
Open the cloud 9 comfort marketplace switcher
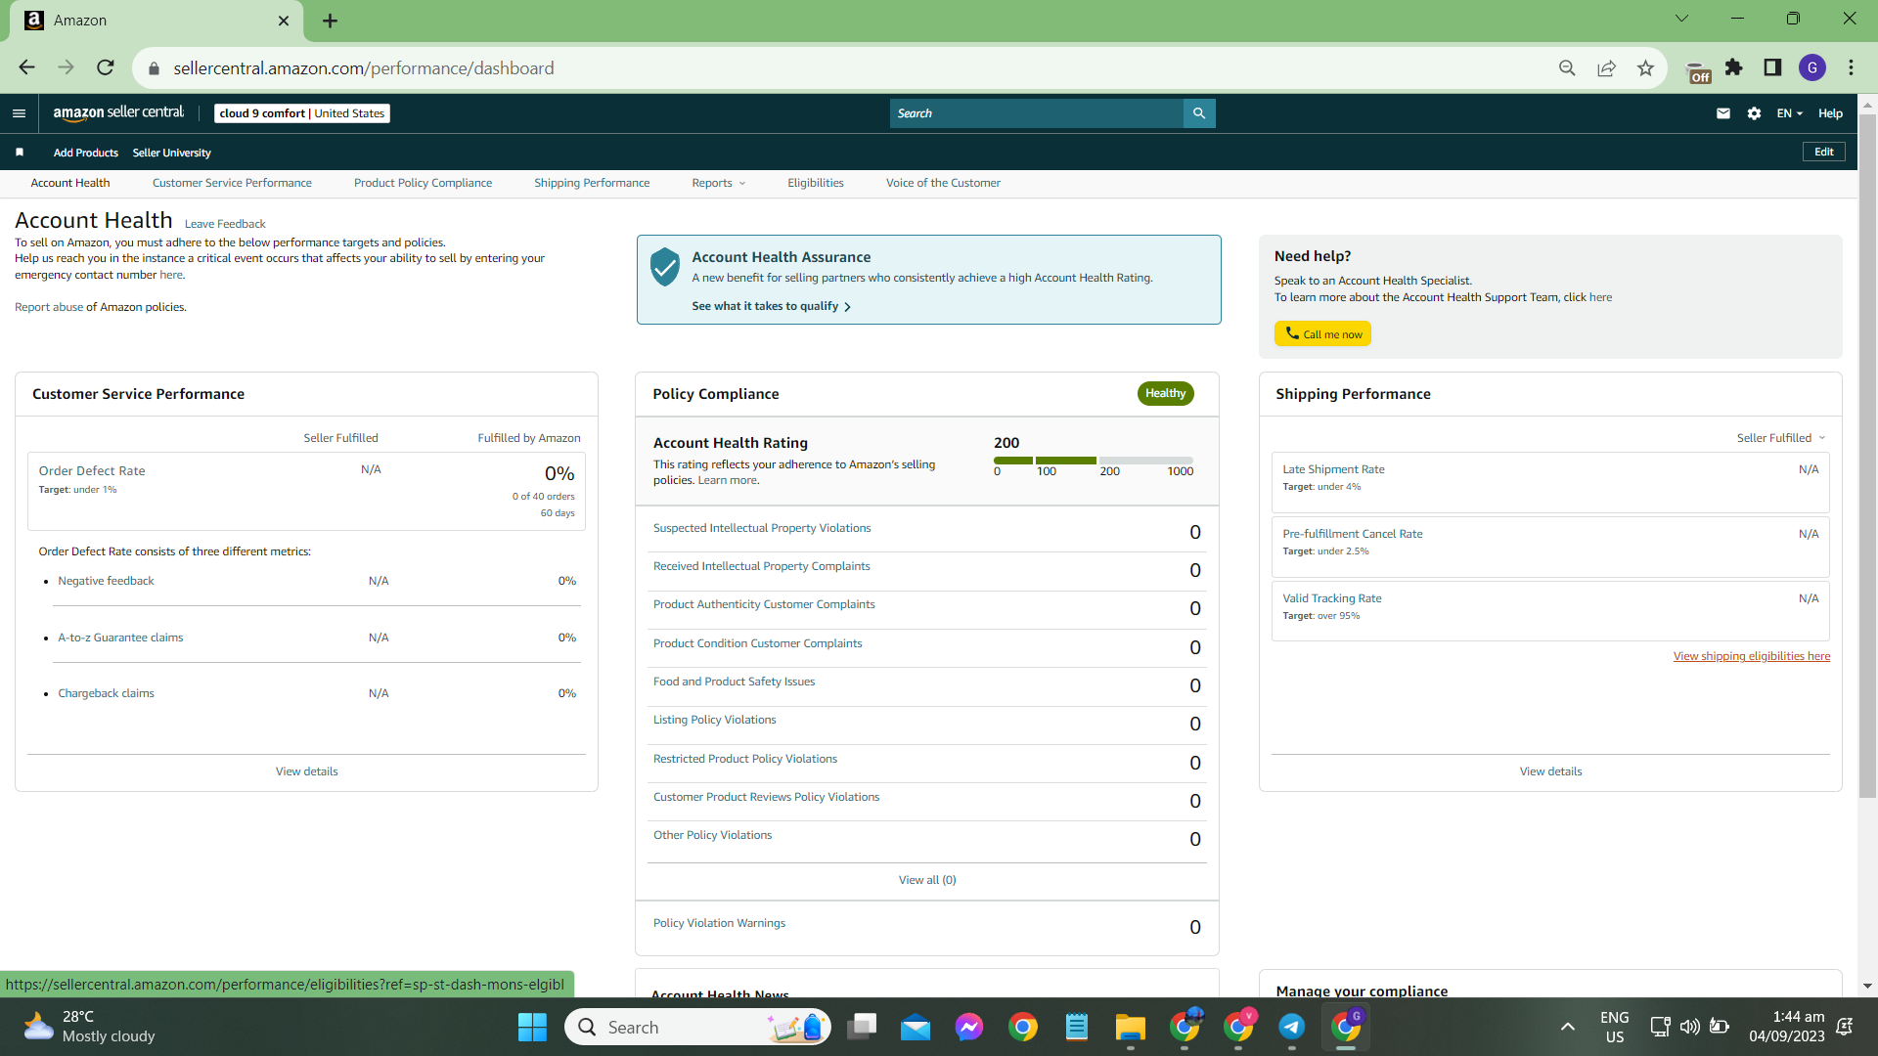point(302,113)
